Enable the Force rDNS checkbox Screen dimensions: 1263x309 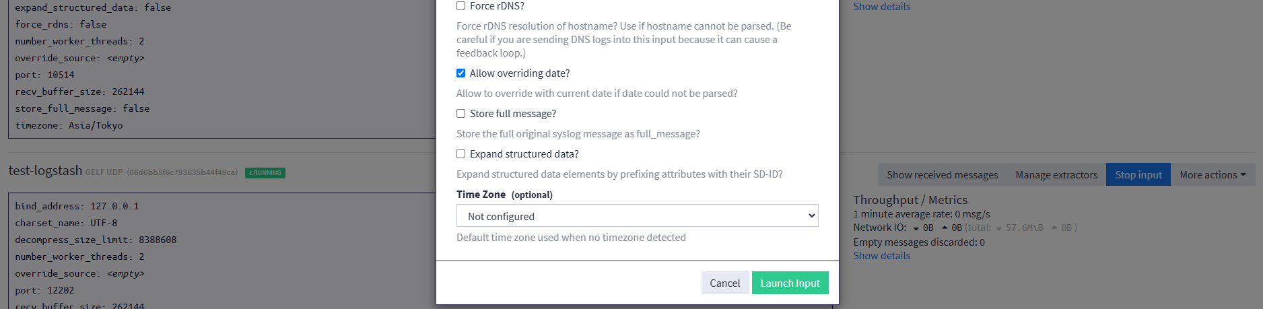click(x=461, y=6)
